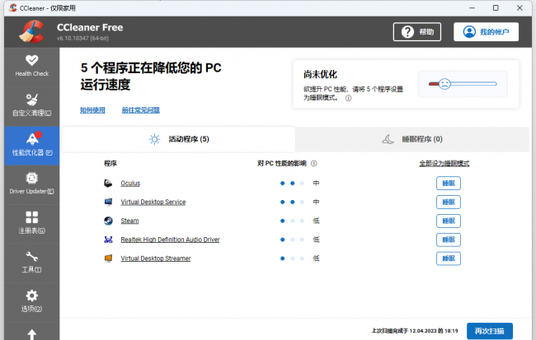This screenshot has width=536, height=340.
Task: Open the Registry (注册表) section
Action: [x=32, y=224]
